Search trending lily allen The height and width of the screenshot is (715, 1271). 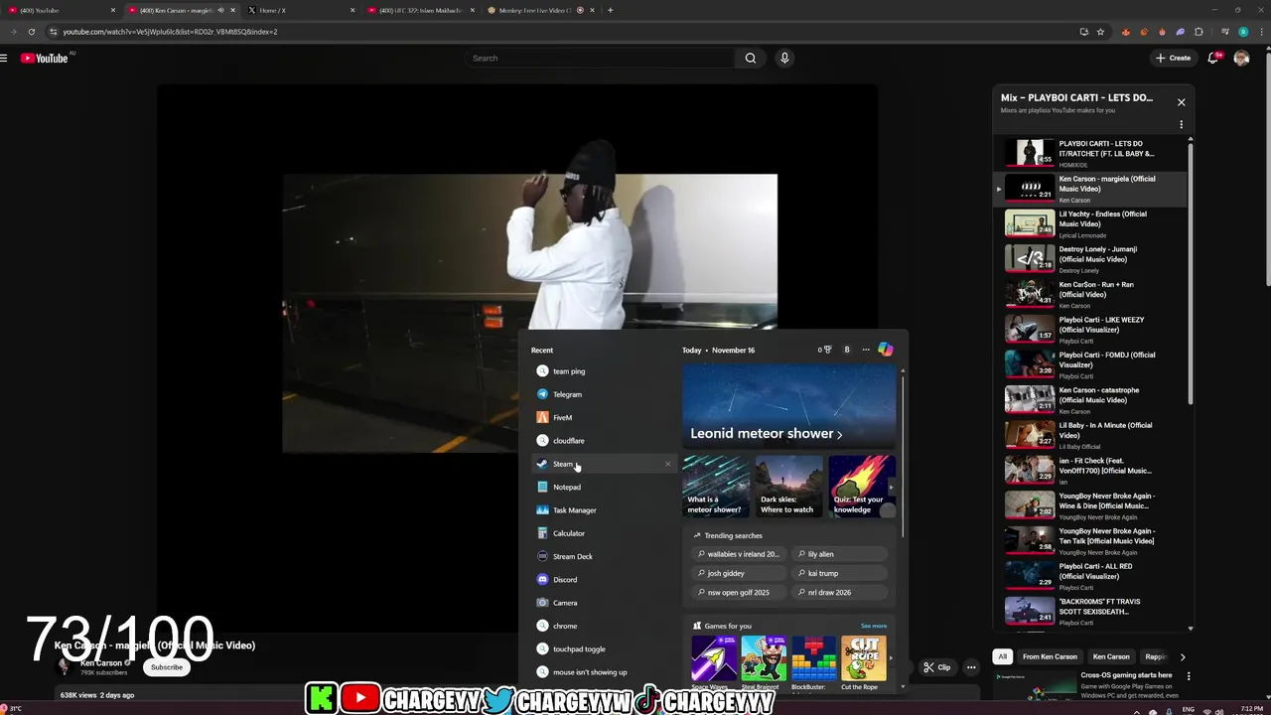click(x=840, y=554)
